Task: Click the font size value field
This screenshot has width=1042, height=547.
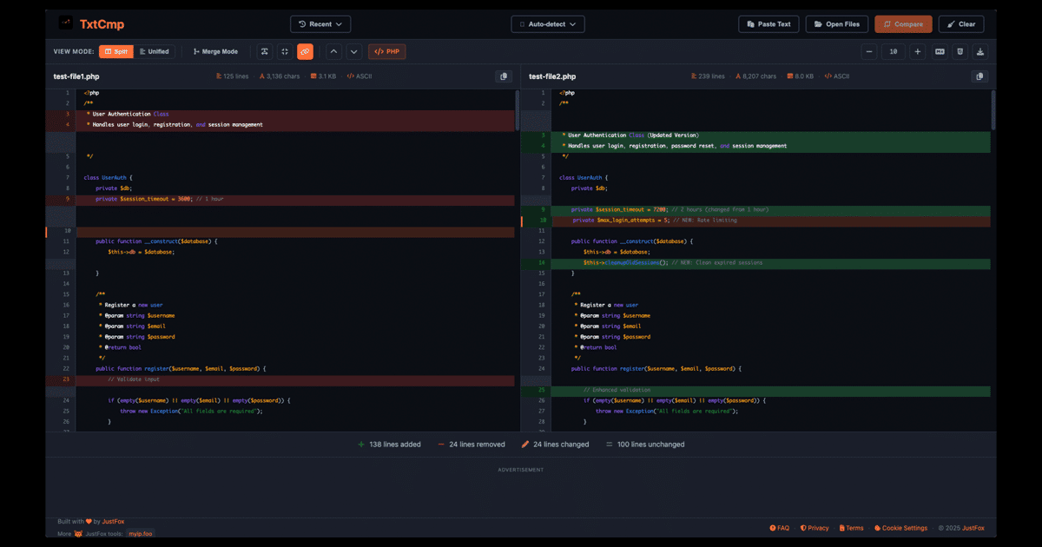Action: click(894, 51)
